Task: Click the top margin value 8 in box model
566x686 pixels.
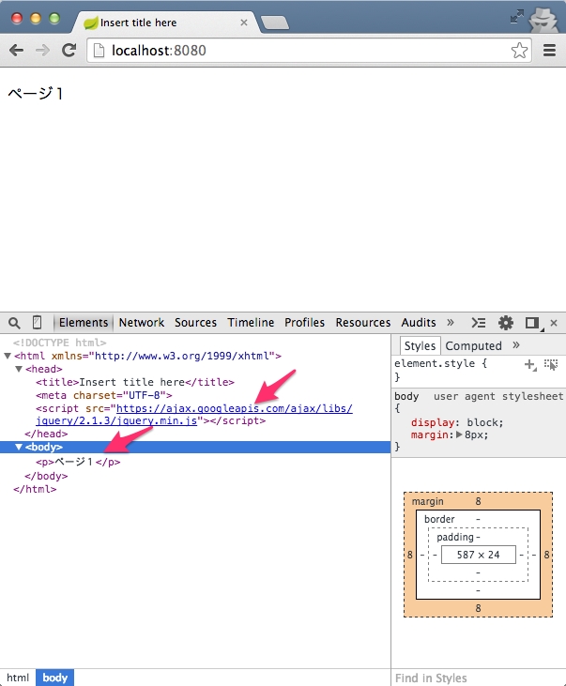Action: 478,501
